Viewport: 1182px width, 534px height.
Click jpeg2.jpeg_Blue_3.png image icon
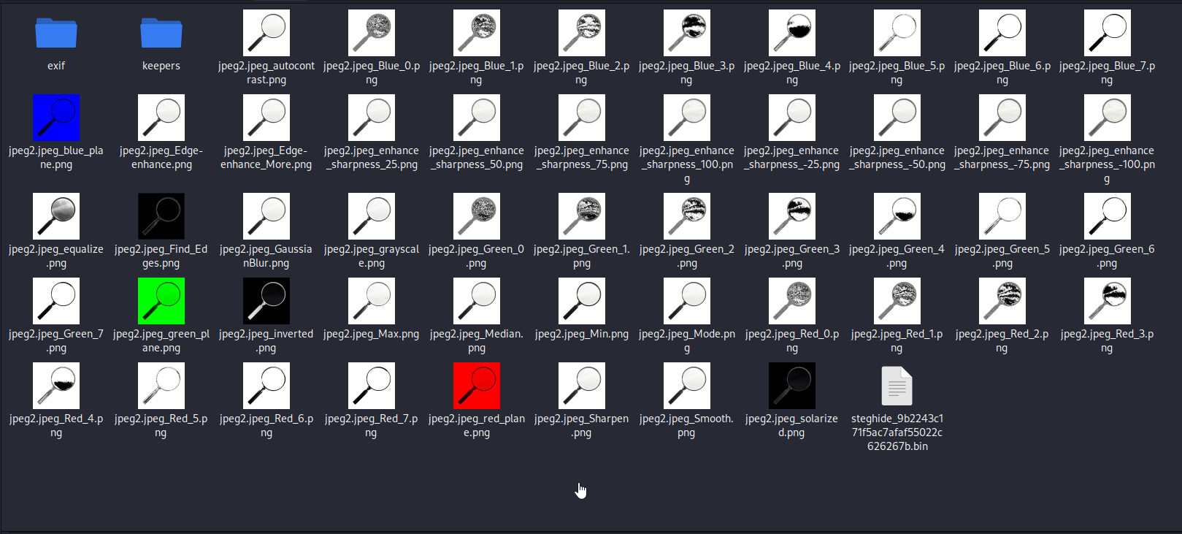(687, 33)
